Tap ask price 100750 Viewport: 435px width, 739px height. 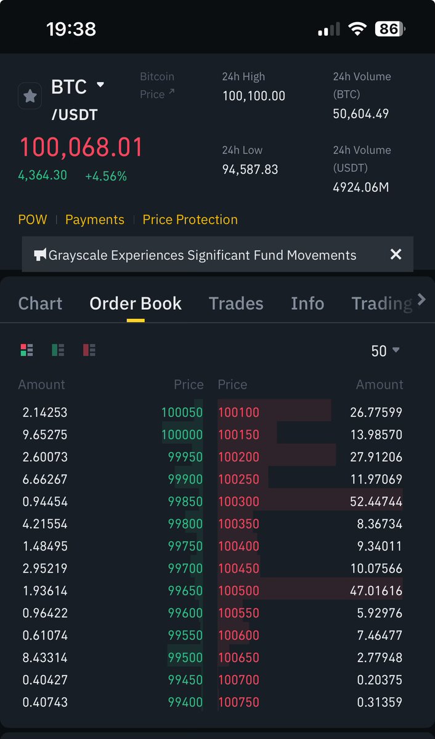click(239, 702)
